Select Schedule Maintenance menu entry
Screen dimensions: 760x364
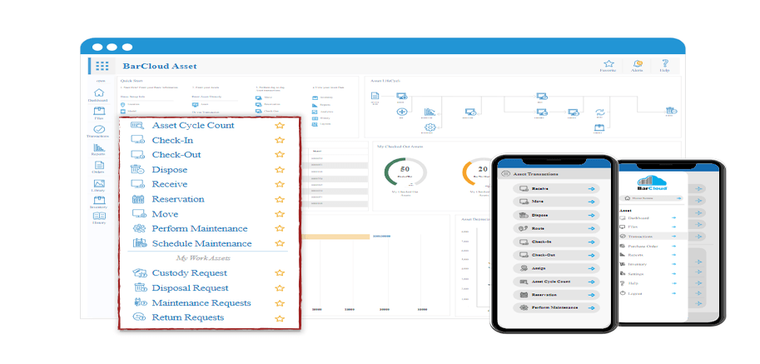coord(201,243)
